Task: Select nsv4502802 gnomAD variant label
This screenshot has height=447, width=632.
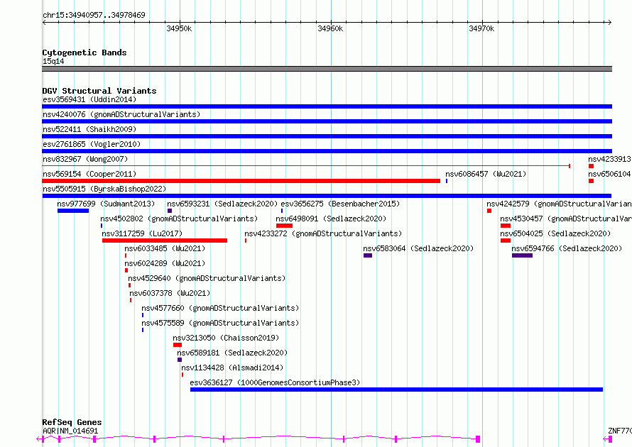Action: 179,219
